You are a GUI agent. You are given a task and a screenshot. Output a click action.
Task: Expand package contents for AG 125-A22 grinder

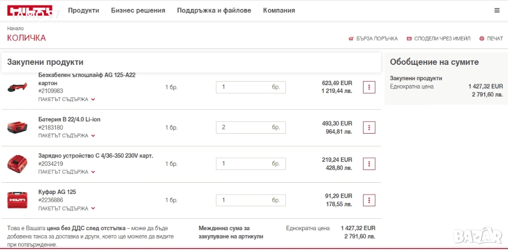coord(67,100)
